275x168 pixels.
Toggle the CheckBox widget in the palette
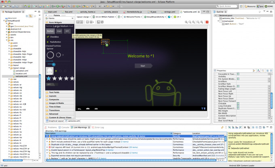coord(53,36)
